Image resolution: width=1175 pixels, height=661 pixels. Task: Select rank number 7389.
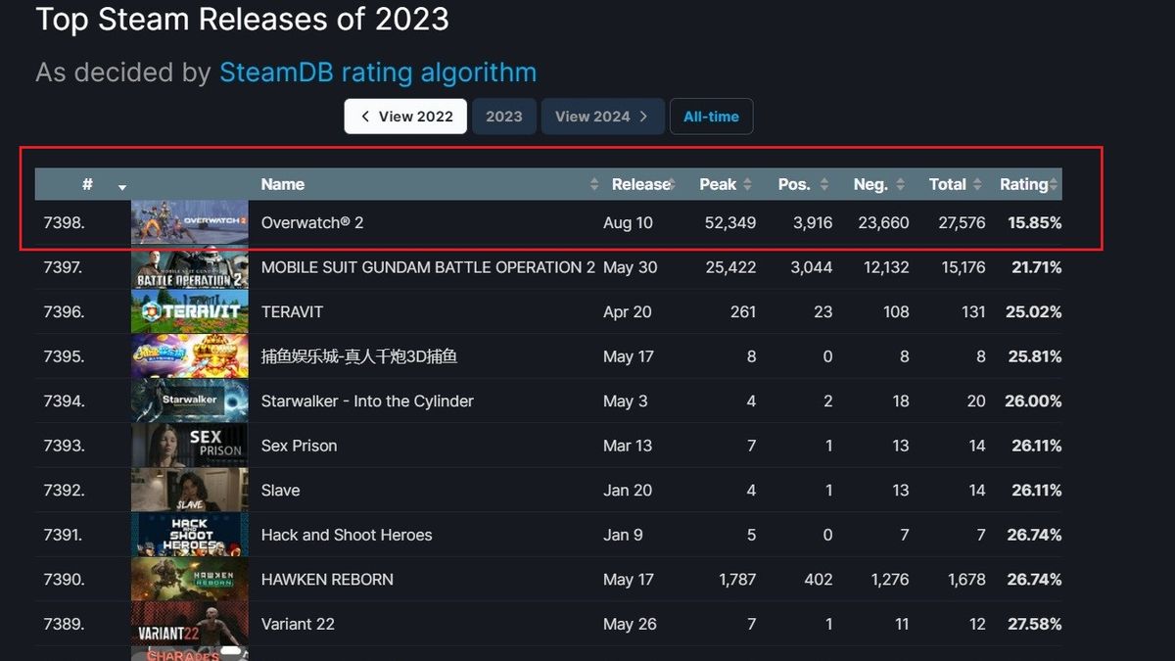(x=65, y=624)
